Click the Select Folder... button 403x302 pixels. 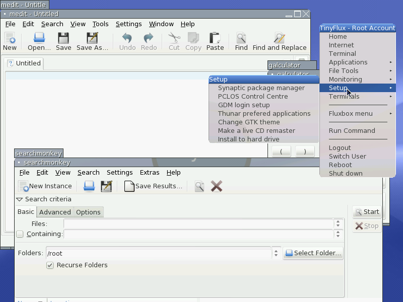313,253
